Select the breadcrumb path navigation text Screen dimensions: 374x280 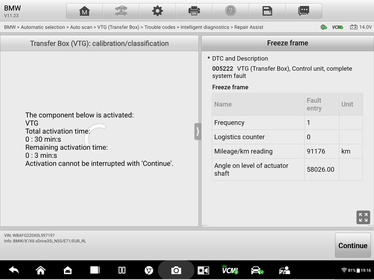(134, 27)
